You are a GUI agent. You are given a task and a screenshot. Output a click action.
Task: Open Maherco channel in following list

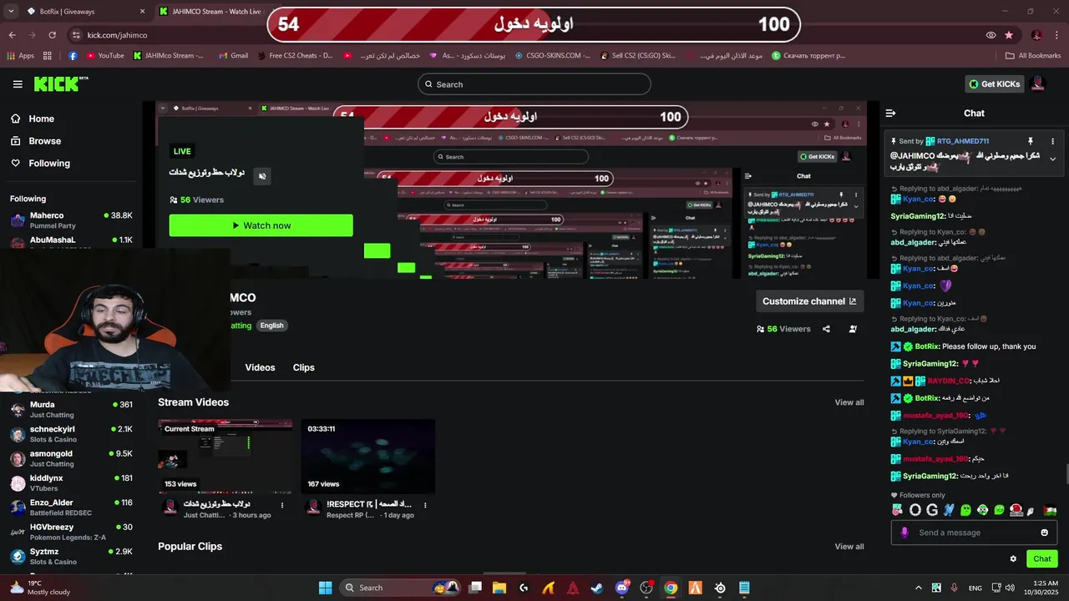[71, 220]
